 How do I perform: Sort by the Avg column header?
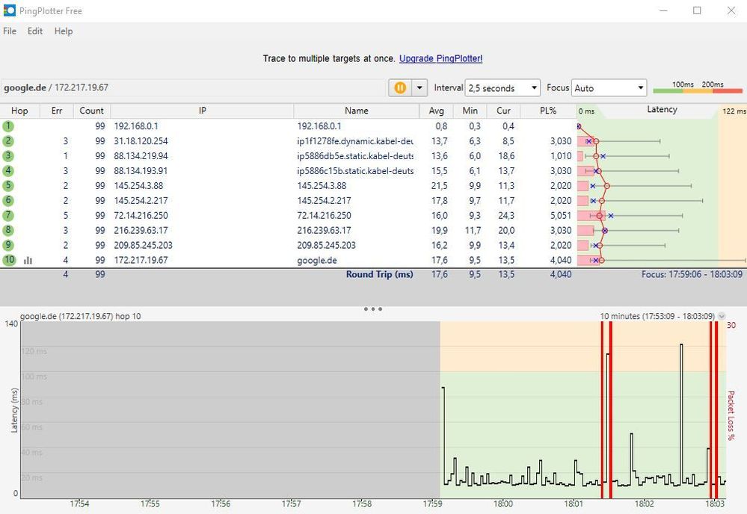[x=437, y=111]
